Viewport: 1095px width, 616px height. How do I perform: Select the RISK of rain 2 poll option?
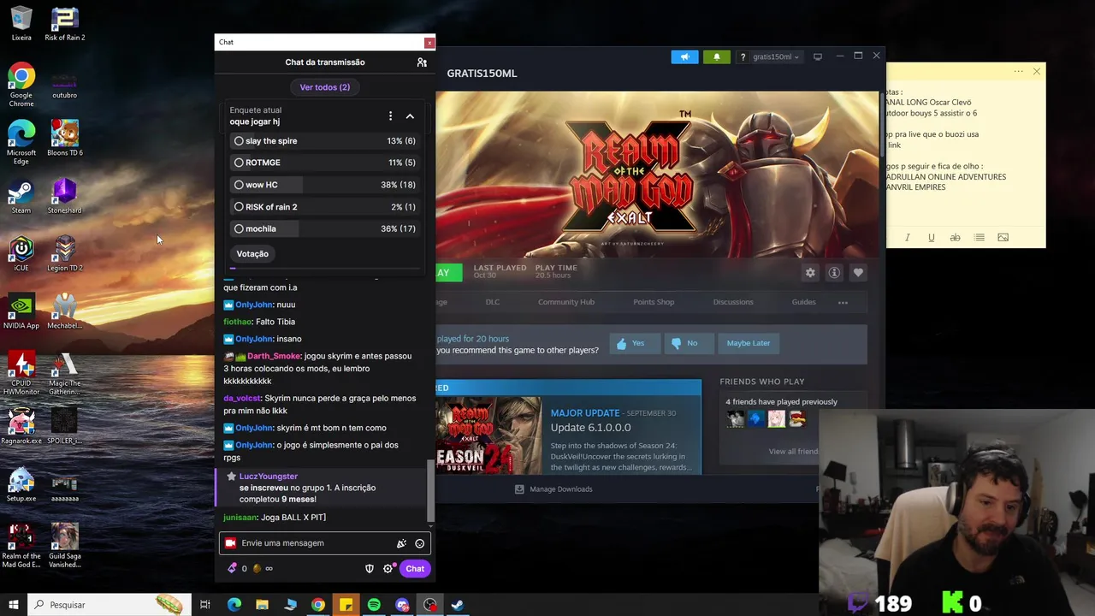pyautogui.click(x=325, y=207)
